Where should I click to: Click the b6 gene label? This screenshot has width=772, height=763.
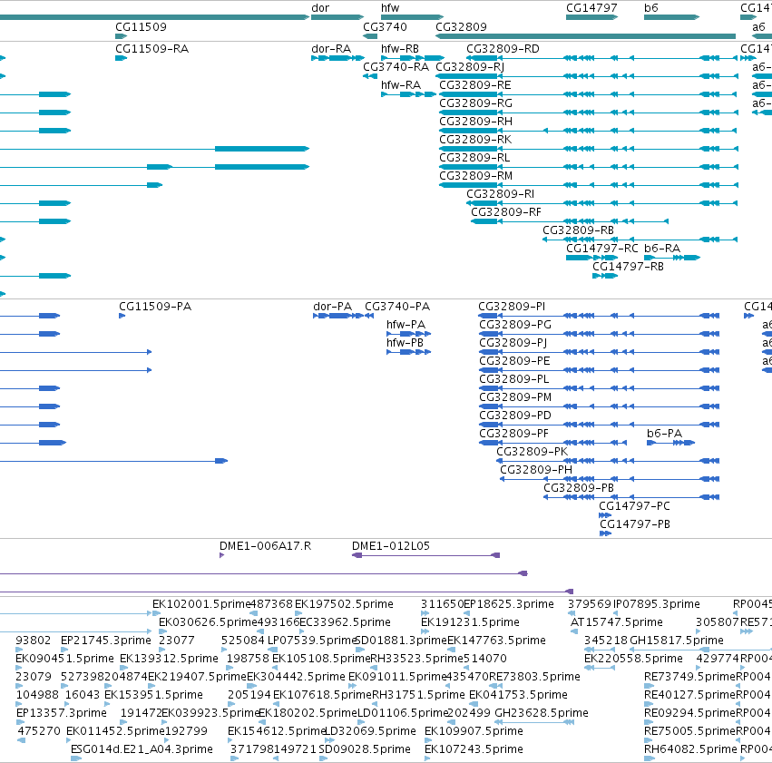pyautogui.click(x=650, y=8)
